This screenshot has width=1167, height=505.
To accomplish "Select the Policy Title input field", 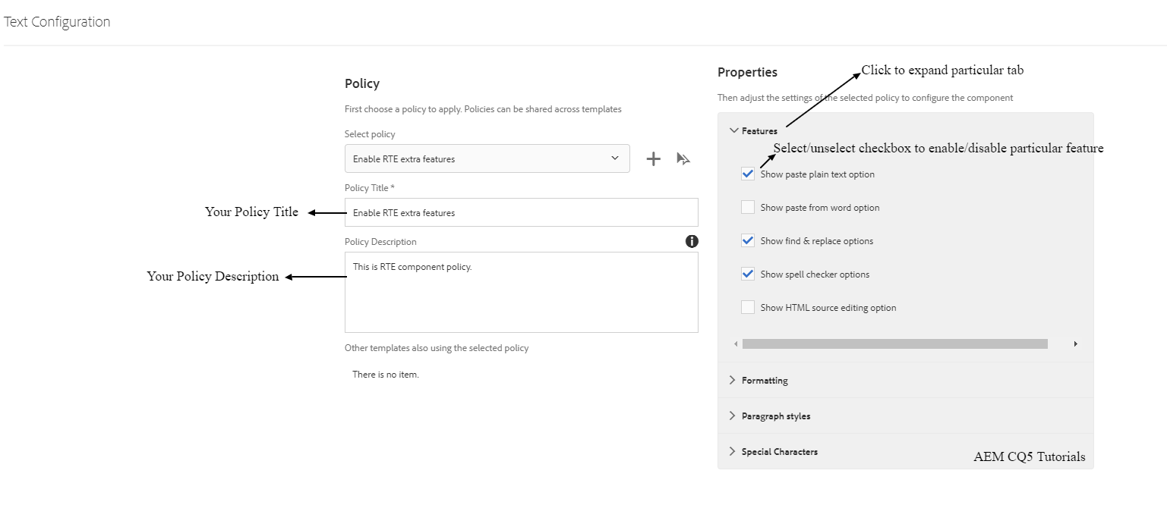I will coord(521,212).
